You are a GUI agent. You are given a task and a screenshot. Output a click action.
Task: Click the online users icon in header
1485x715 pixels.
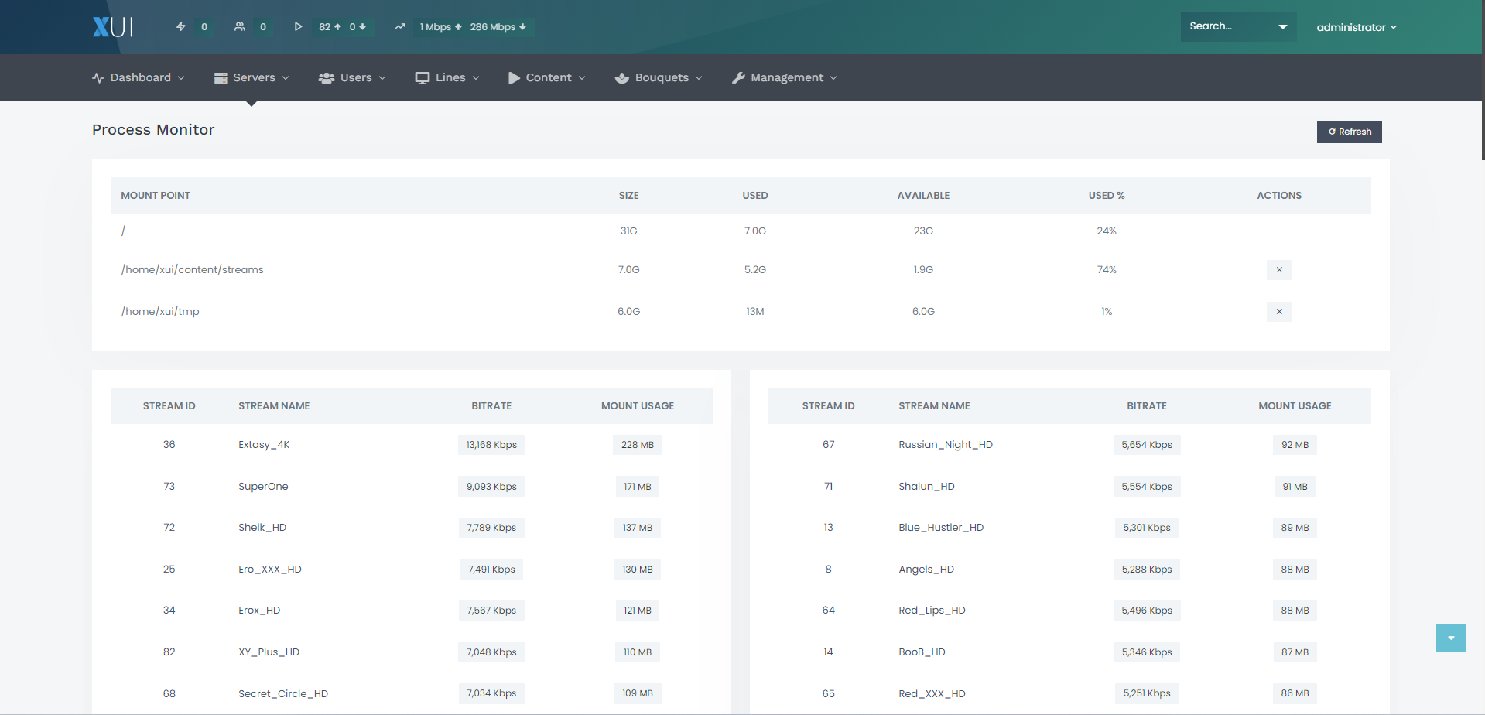(x=240, y=26)
